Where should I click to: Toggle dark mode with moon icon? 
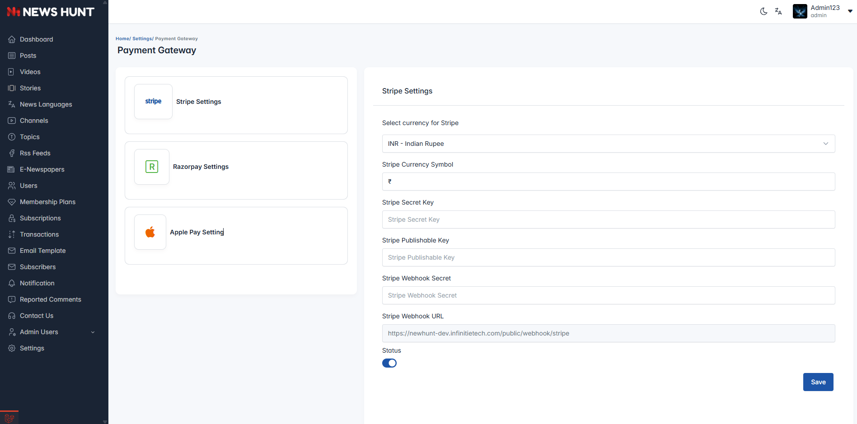pyautogui.click(x=763, y=11)
